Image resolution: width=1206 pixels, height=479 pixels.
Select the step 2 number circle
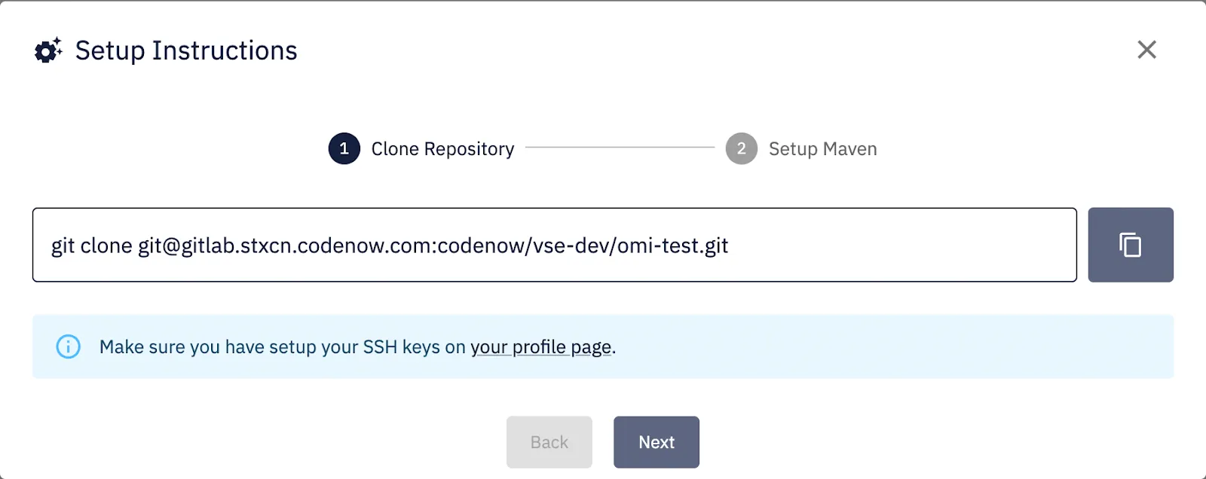[741, 148]
